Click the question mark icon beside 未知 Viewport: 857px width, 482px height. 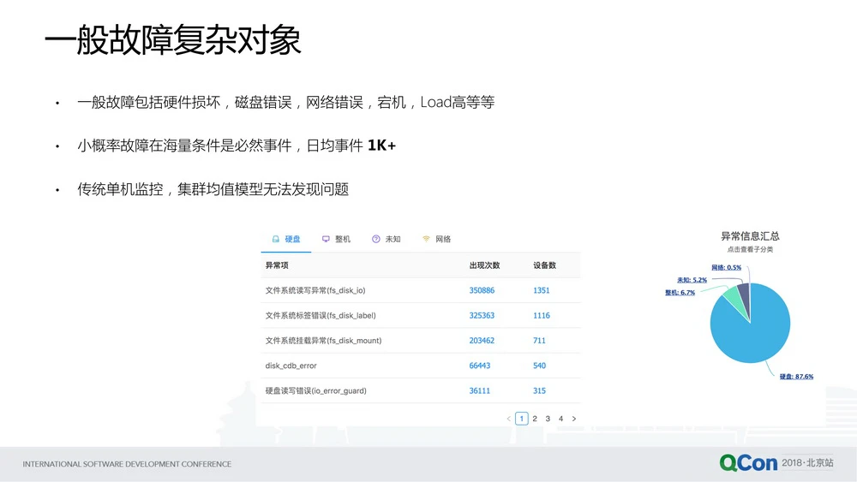pos(376,239)
